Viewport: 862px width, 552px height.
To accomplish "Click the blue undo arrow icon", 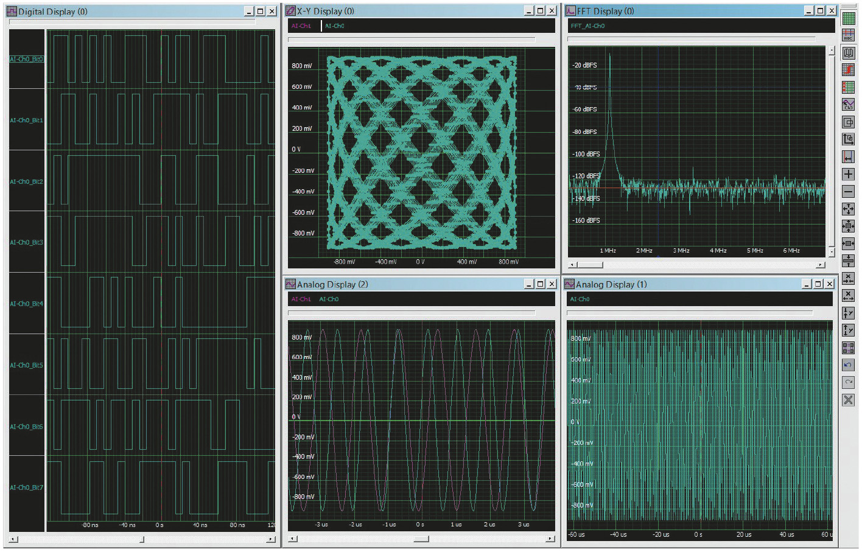I will [x=848, y=365].
